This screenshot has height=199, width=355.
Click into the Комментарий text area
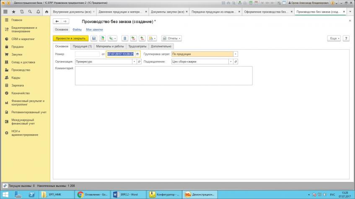(163, 76)
